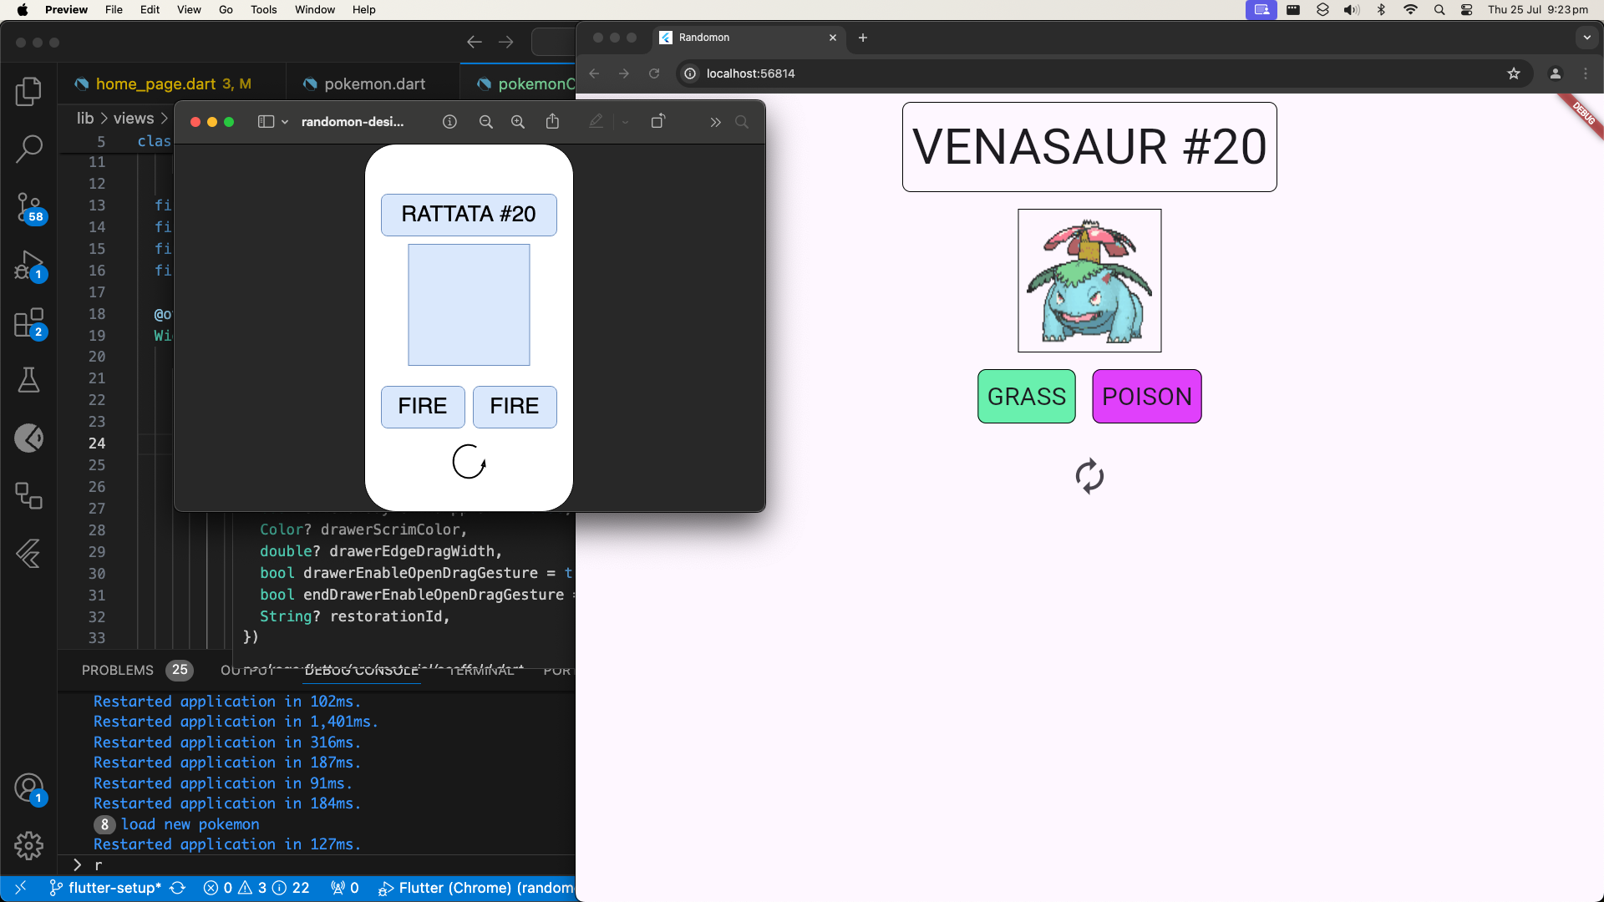
Task: Open the Flutter sidebar icon at bottom
Action: (x=28, y=554)
